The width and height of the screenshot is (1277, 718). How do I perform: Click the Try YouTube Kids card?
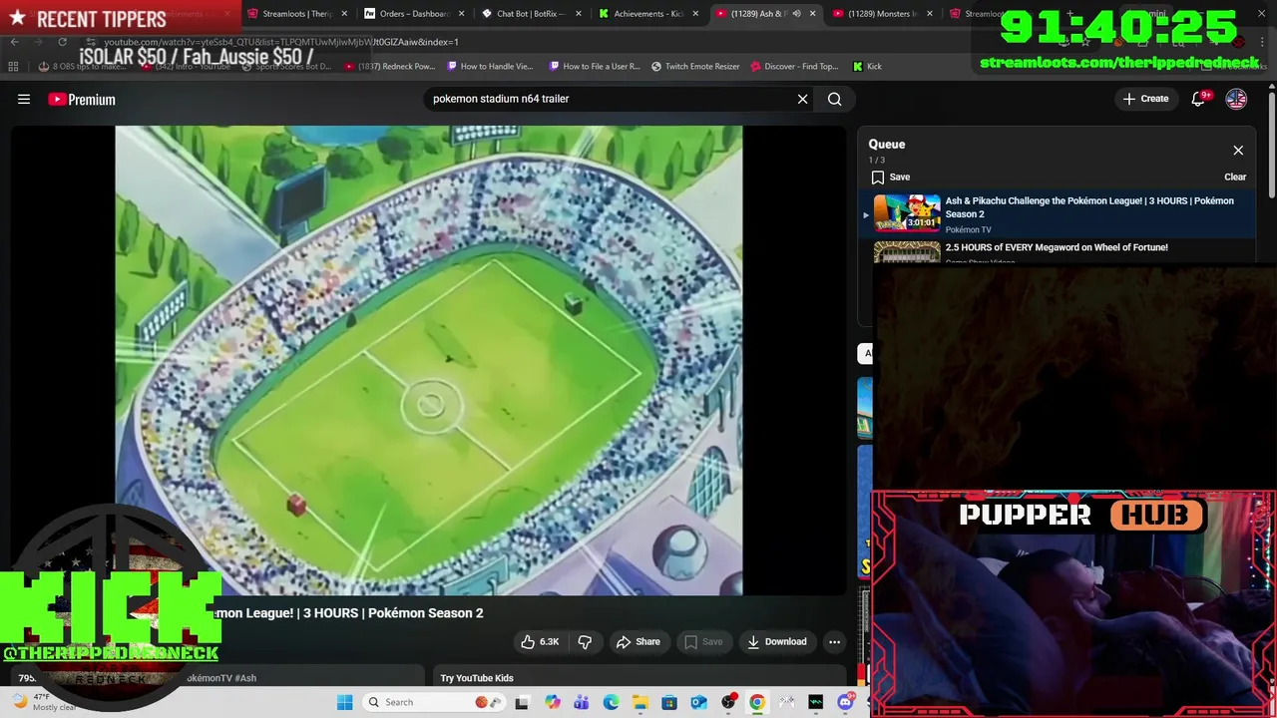(x=638, y=678)
